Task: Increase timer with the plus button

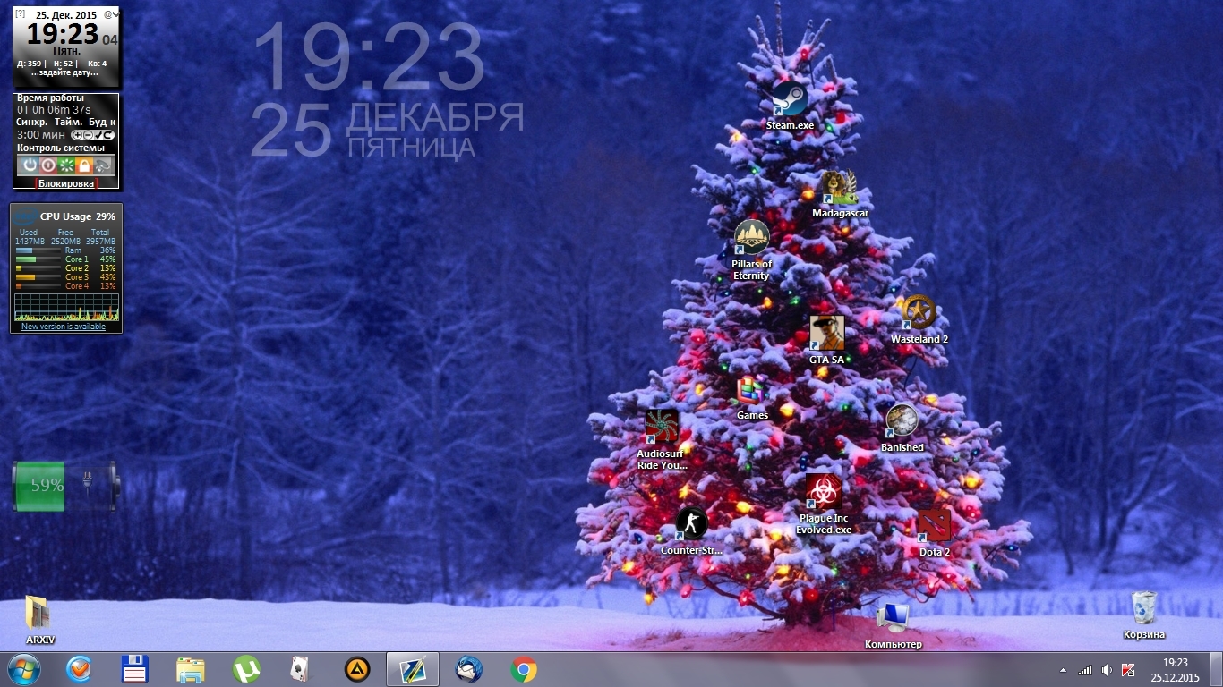Action: pyautogui.click(x=76, y=135)
